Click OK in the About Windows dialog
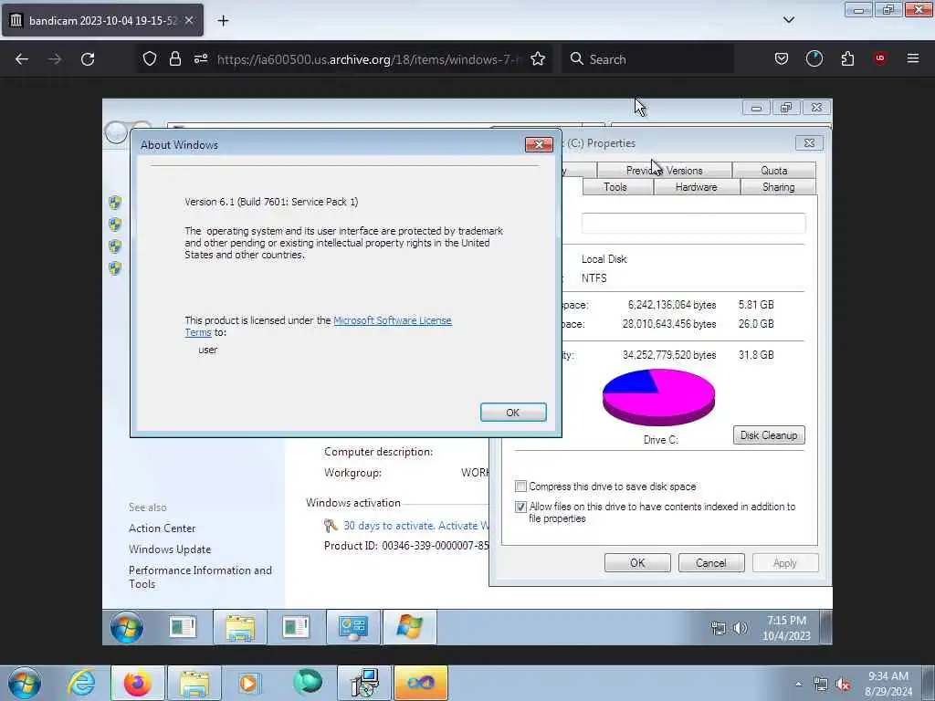The image size is (935, 701). pos(513,413)
